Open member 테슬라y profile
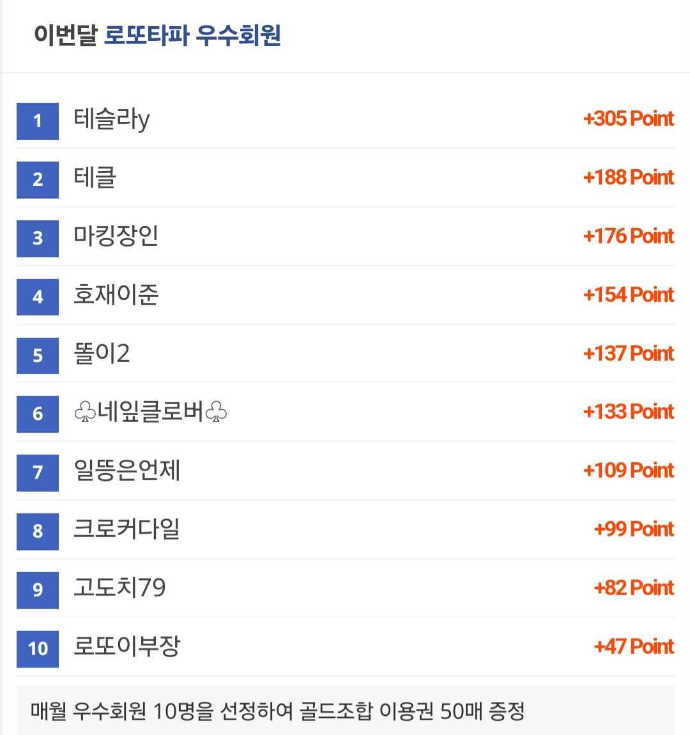The image size is (690, 735). tap(112, 119)
